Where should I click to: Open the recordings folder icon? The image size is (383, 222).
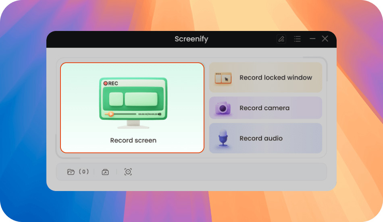[71, 172]
